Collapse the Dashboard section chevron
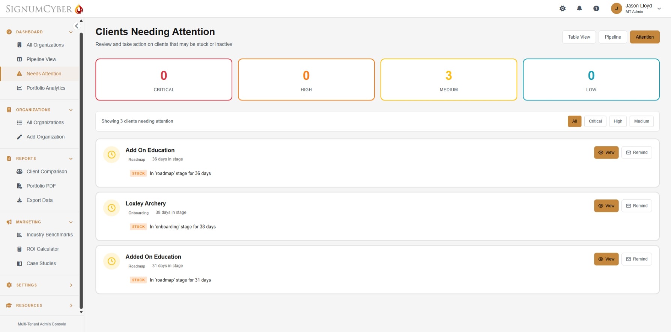 point(71,32)
